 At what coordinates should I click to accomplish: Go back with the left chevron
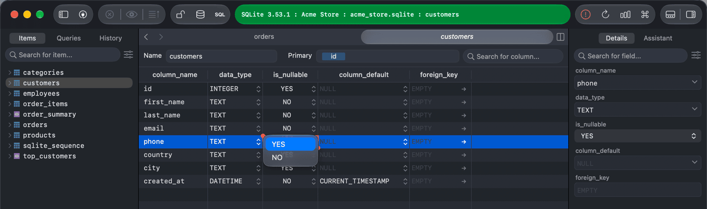tap(146, 37)
